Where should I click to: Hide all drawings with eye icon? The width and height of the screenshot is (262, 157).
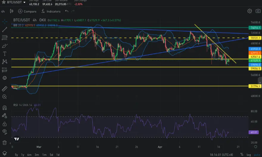tap(4, 131)
